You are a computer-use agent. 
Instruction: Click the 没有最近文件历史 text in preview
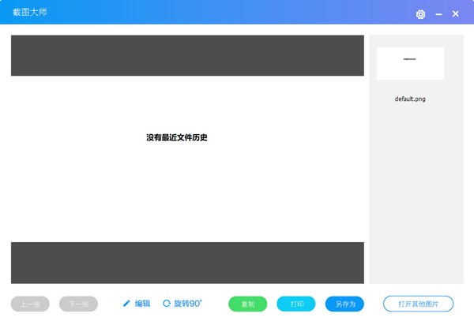coord(176,138)
